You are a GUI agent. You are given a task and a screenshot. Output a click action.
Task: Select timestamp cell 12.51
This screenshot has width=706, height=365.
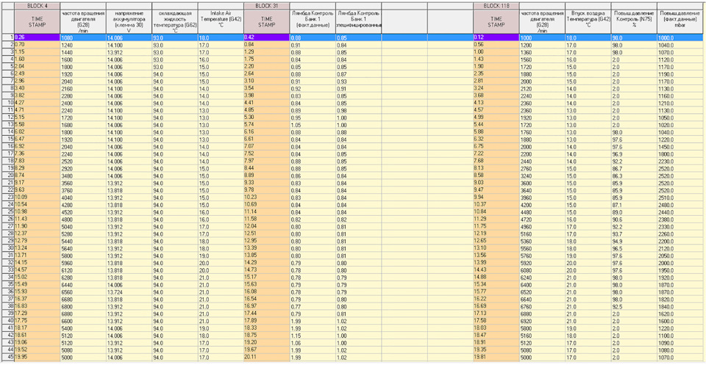click(266, 234)
